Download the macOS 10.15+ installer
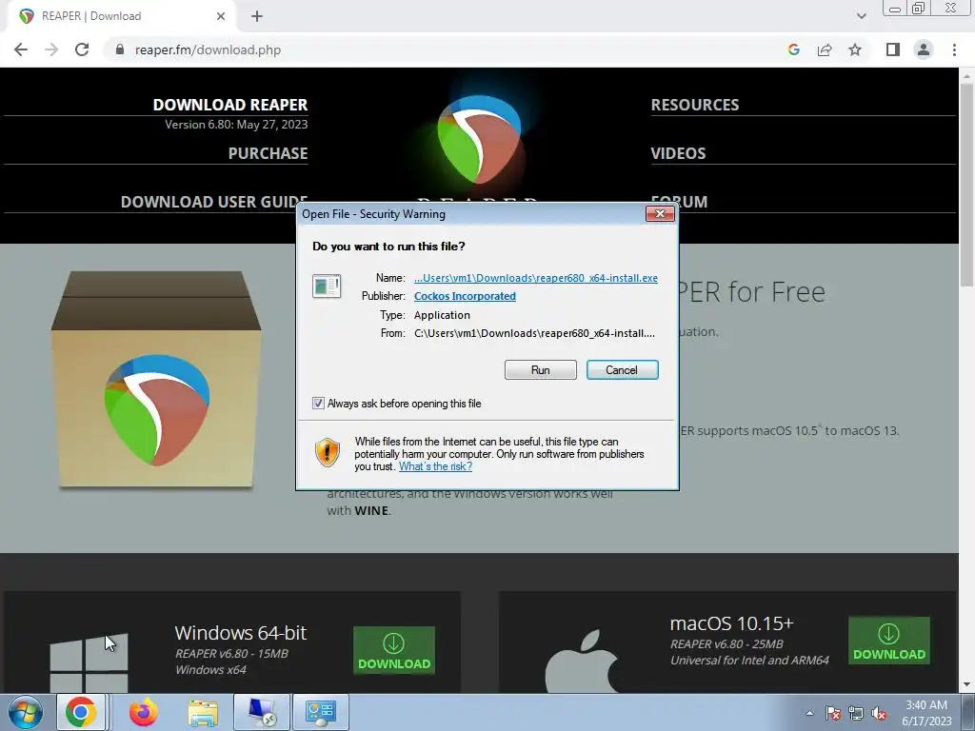 tap(889, 641)
